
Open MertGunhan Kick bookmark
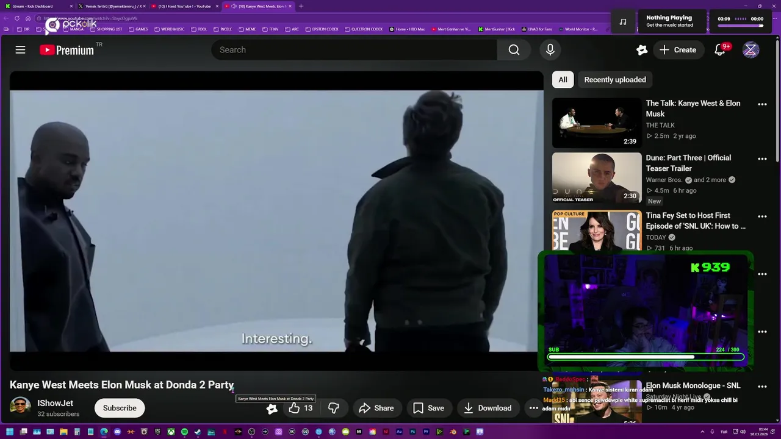click(497, 29)
